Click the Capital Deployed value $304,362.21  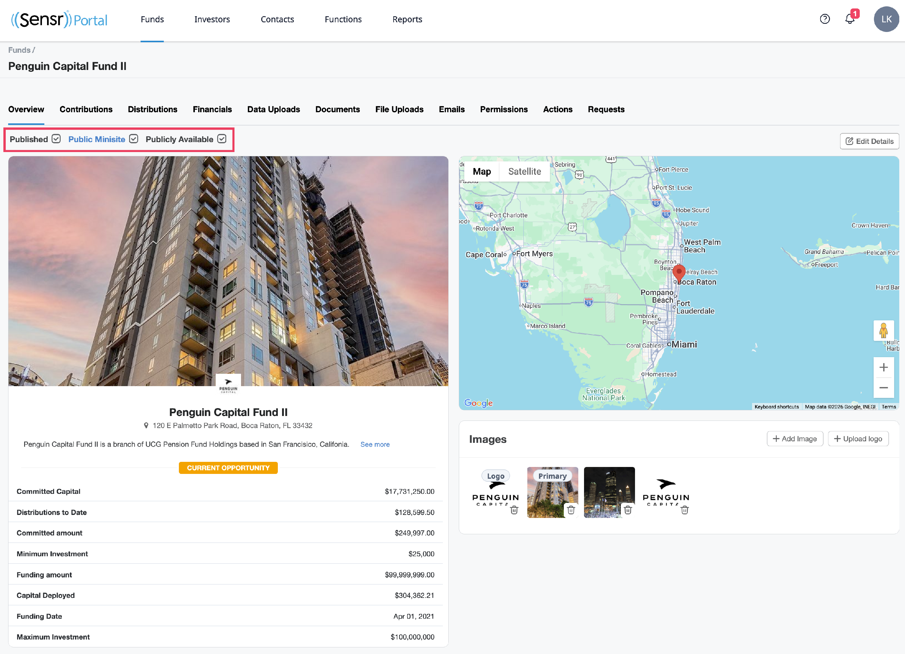click(414, 595)
